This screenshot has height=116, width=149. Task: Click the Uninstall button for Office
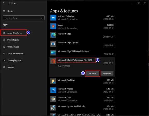(107, 73)
